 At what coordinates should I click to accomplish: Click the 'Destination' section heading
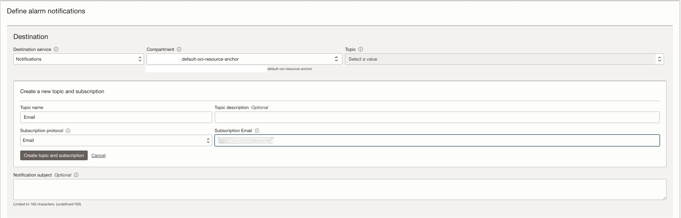click(x=31, y=37)
